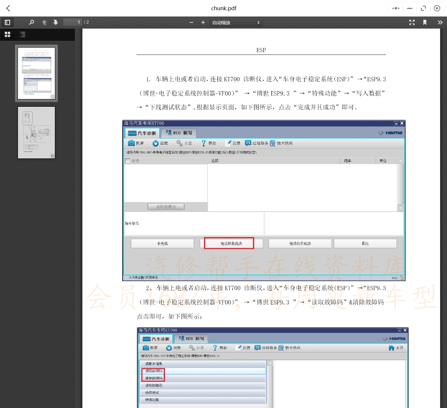Open the three-dots more options menu
Viewport: 447px width, 408px height.
click(x=396, y=8)
